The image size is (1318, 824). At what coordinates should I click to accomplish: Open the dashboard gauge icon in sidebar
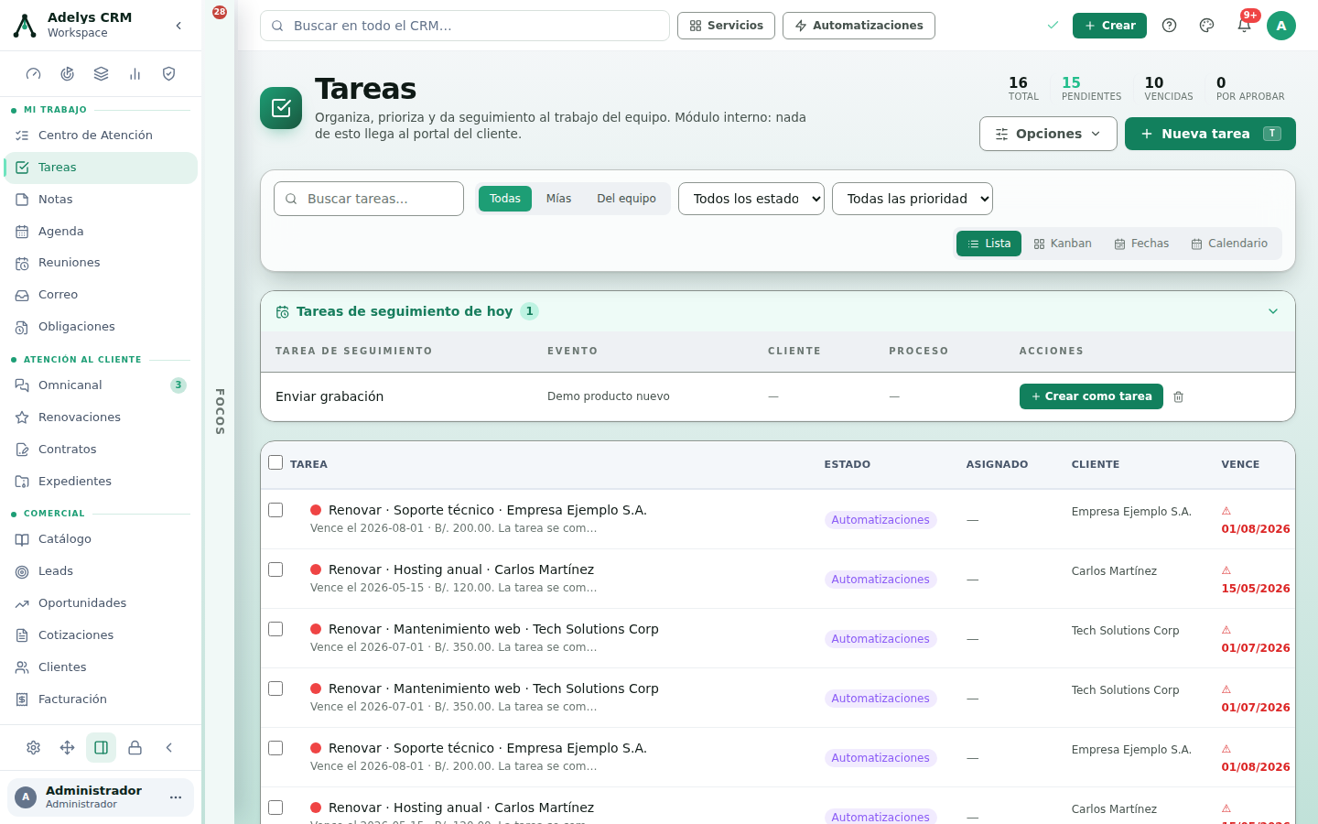click(34, 74)
